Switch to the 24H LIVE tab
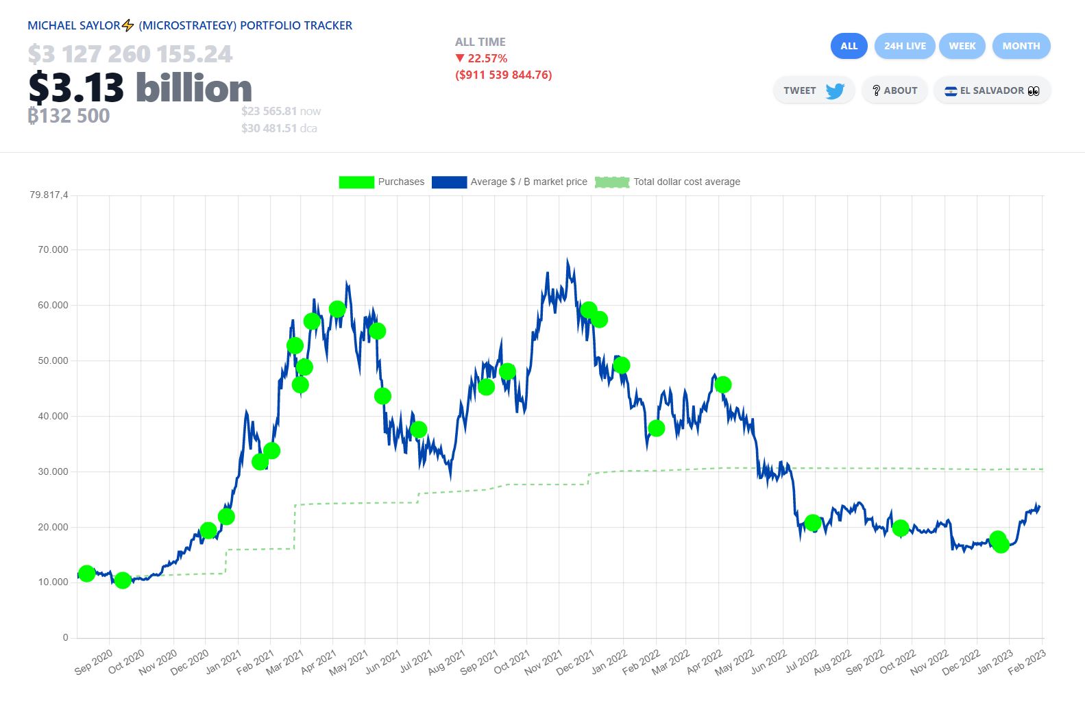 (905, 46)
